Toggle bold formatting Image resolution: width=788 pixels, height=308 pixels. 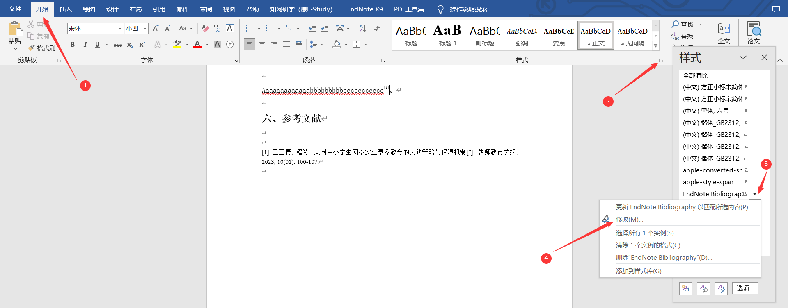(x=73, y=44)
